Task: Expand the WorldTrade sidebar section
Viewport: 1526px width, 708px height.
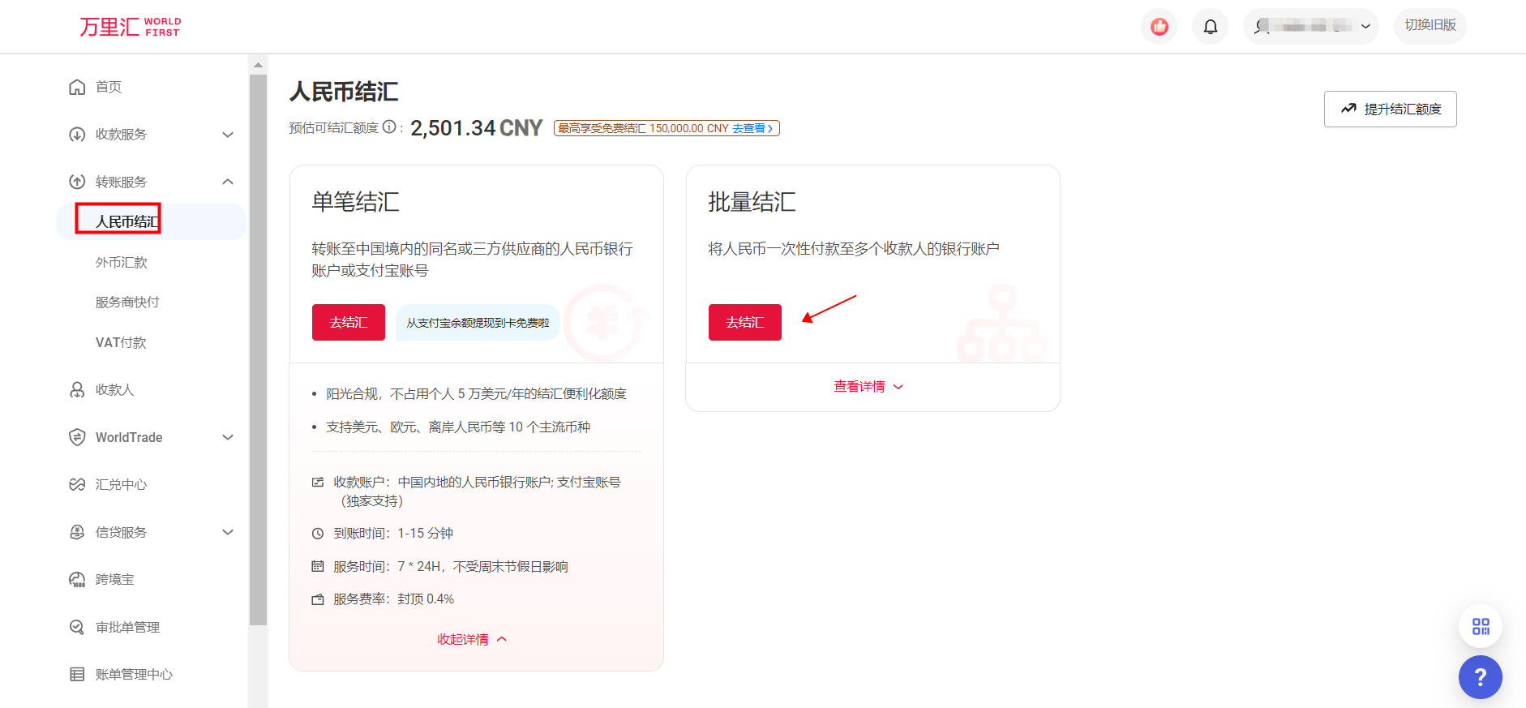Action: [x=228, y=438]
